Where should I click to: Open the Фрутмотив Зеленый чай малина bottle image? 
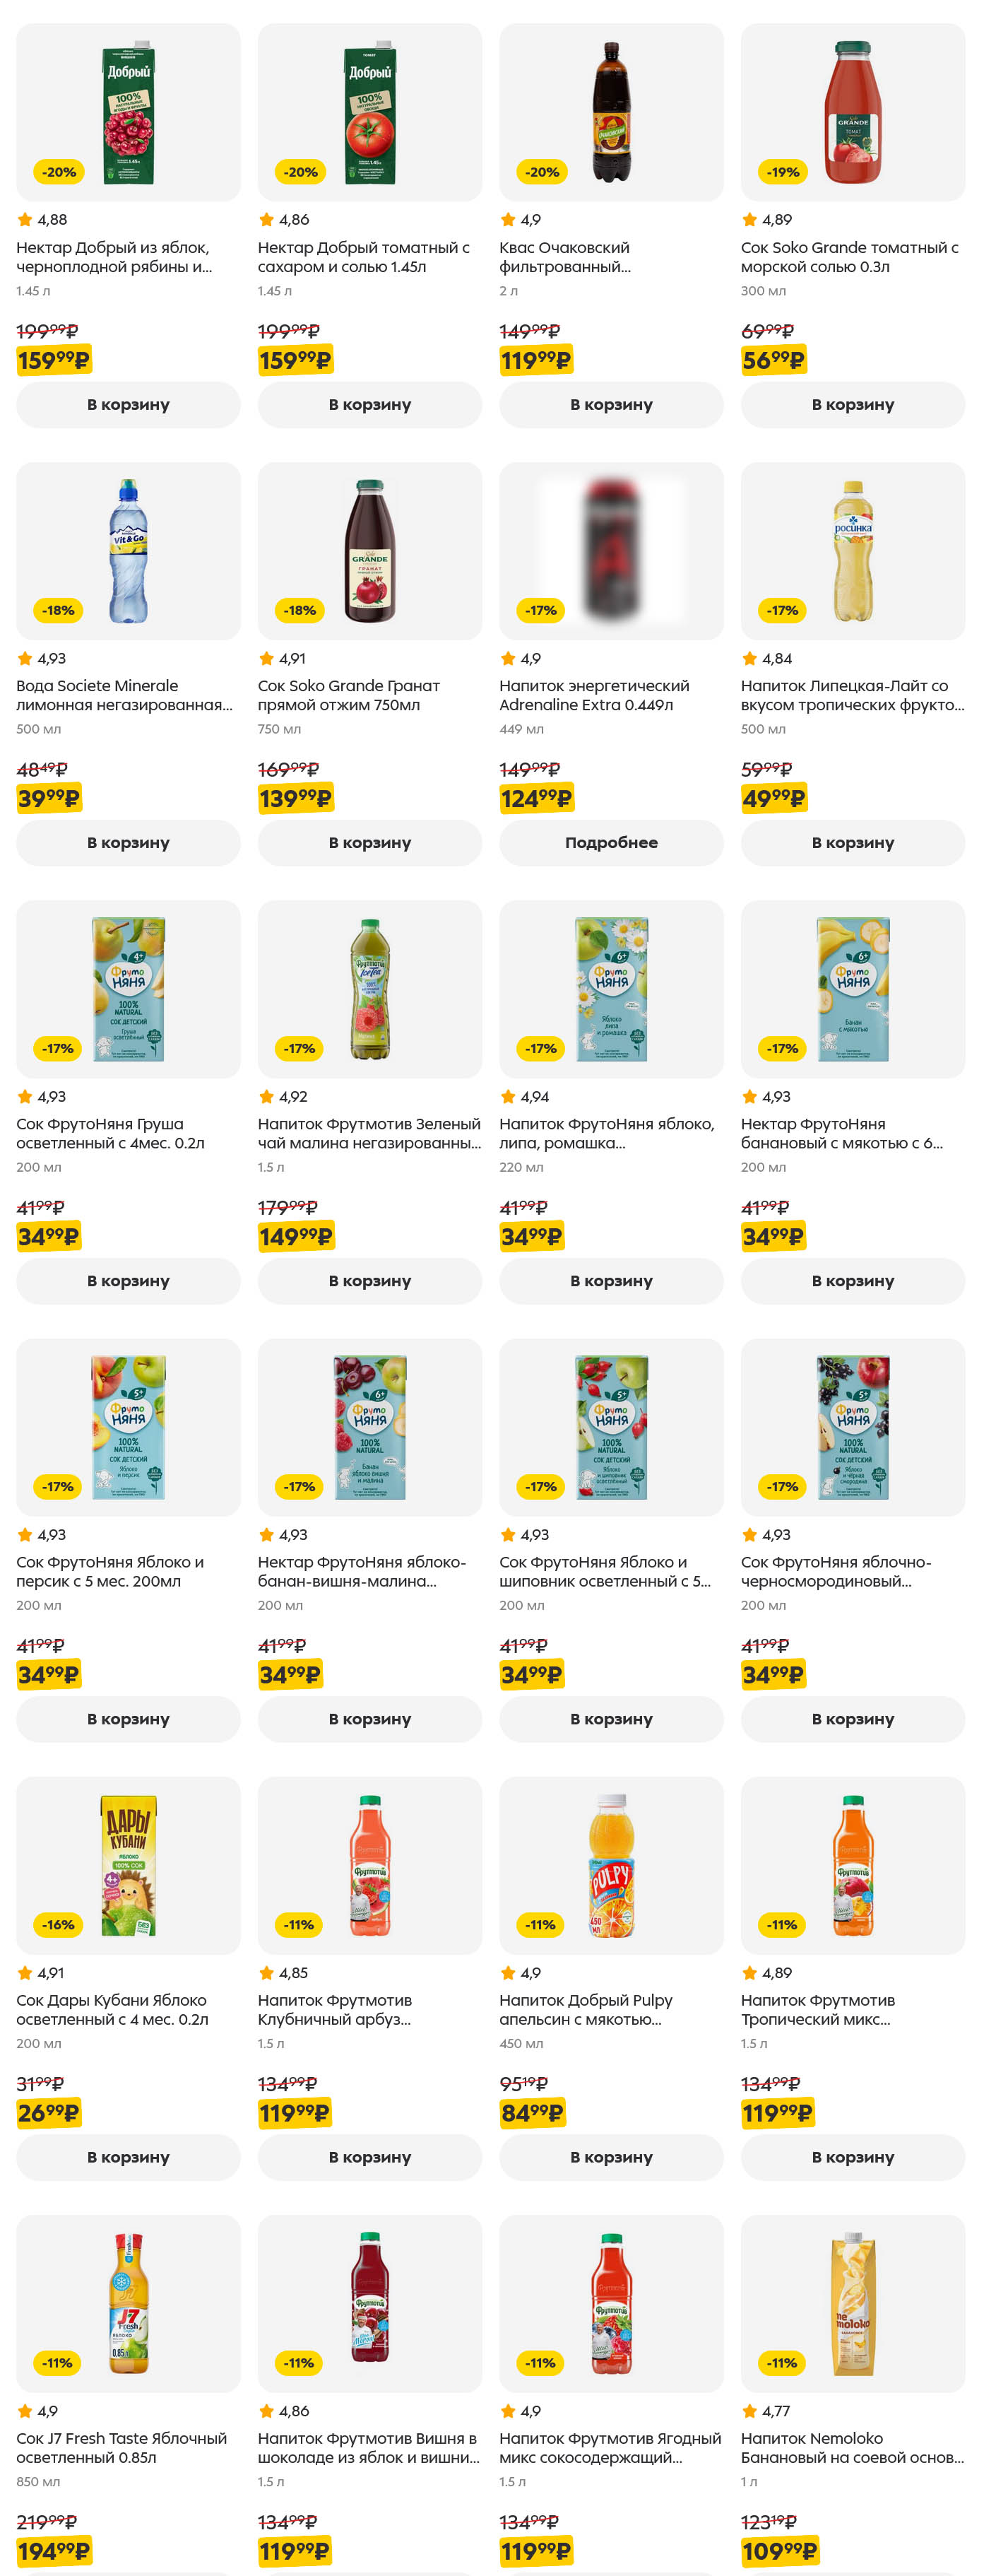pyautogui.click(x=369, y=988)
